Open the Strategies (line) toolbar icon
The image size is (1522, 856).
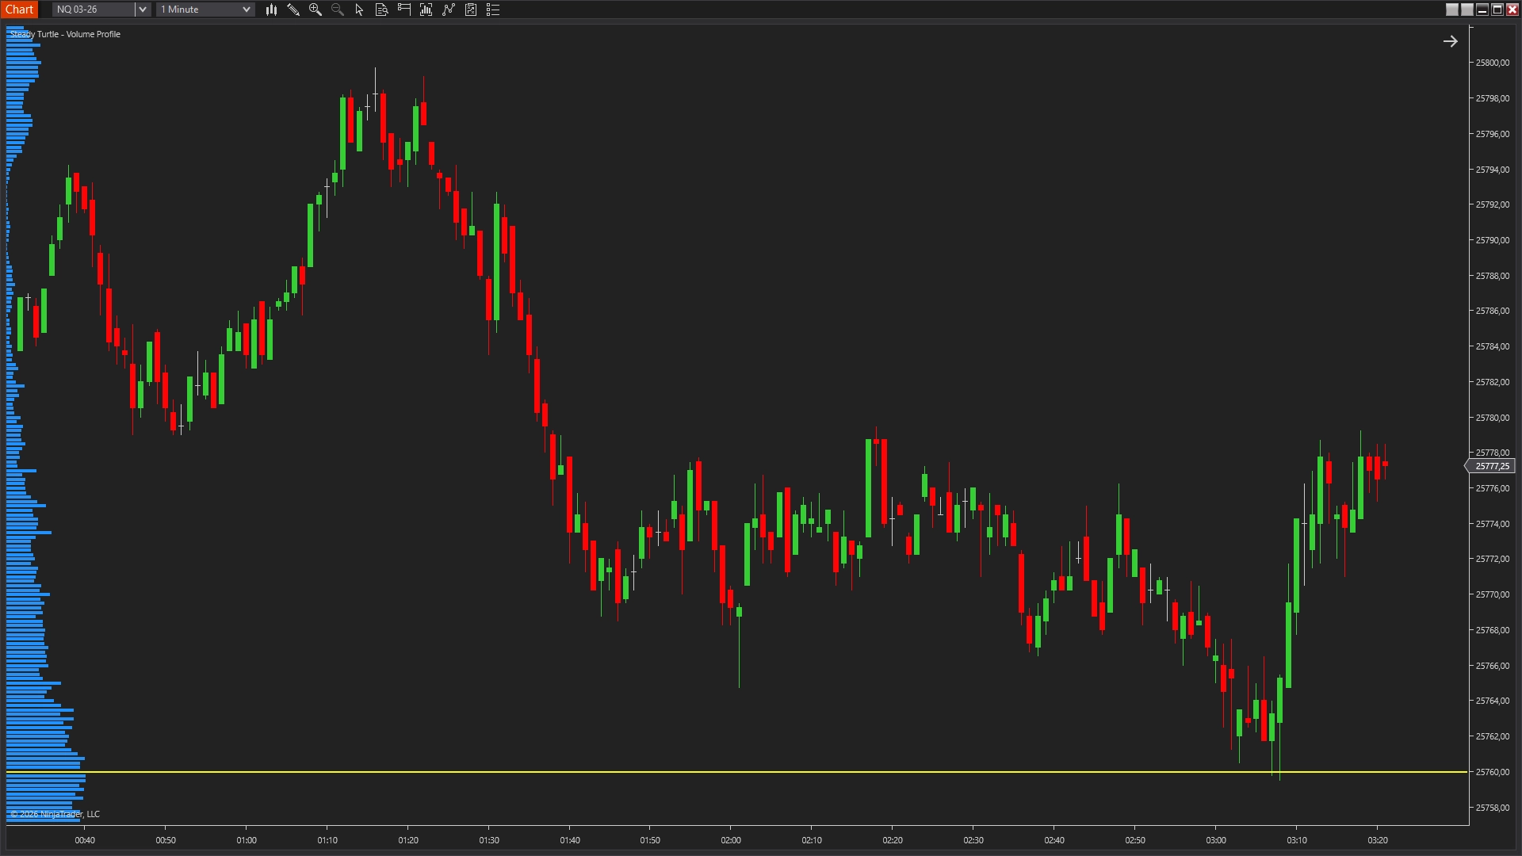[448, 10]
